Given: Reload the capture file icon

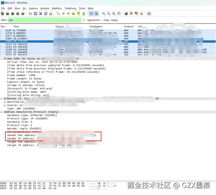Looking at the screenshot, I should click(46, 14).
